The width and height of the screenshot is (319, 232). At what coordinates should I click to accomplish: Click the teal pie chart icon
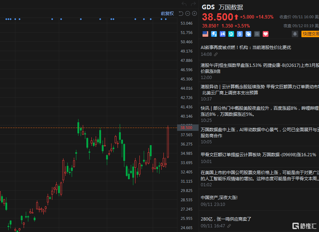click(x=231, y=34)
